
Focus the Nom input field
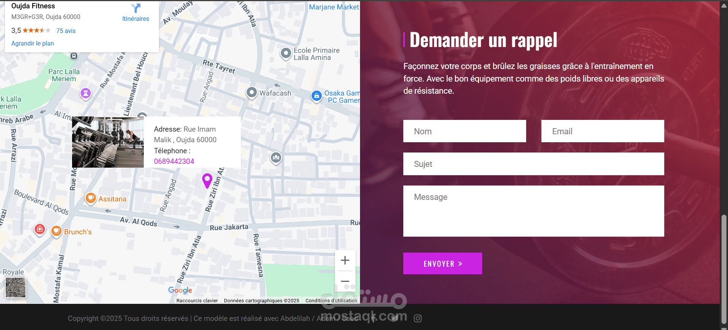coord(465,131)
